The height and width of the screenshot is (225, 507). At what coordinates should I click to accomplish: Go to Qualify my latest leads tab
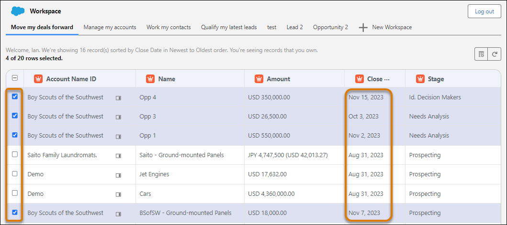229,27
